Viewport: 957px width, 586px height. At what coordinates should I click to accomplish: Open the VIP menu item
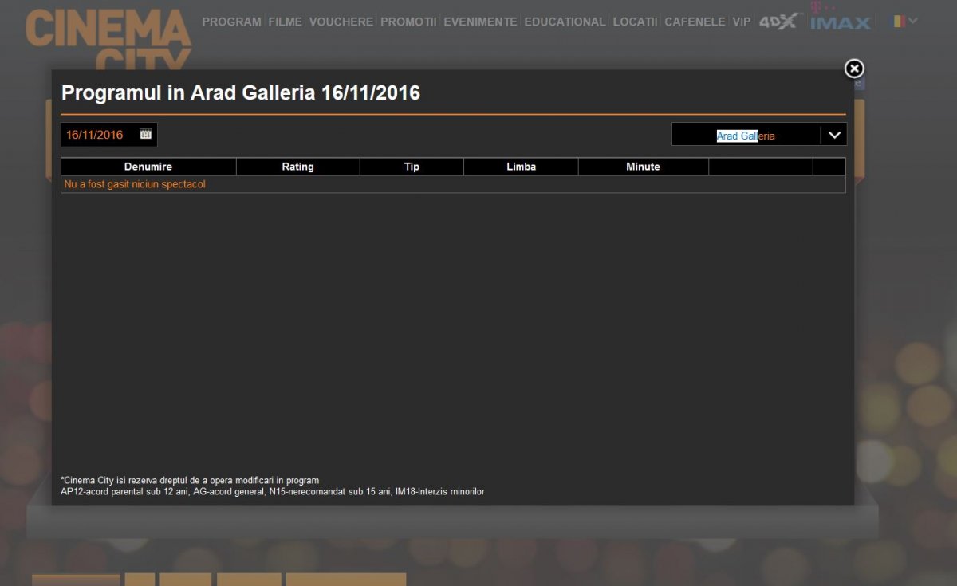tap(742, 22)
